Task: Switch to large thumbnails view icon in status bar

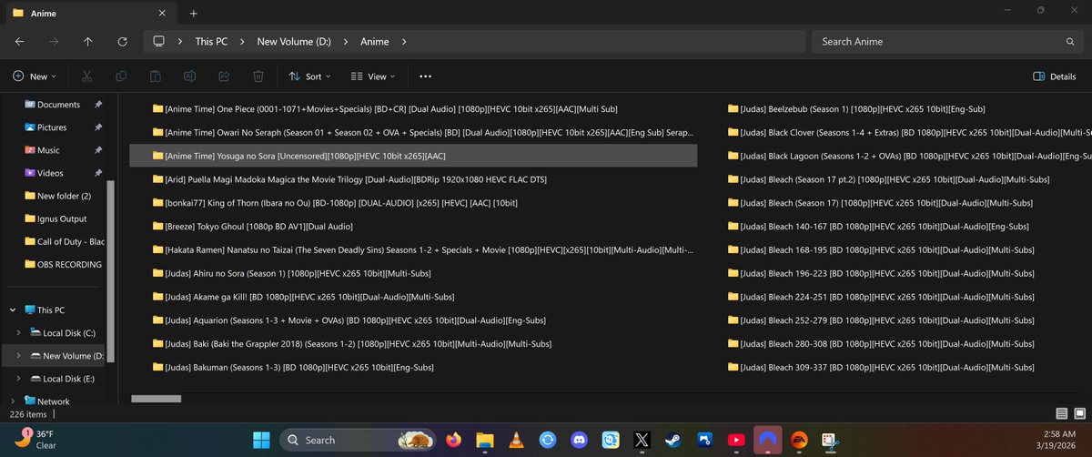Action: (1079, 413)
